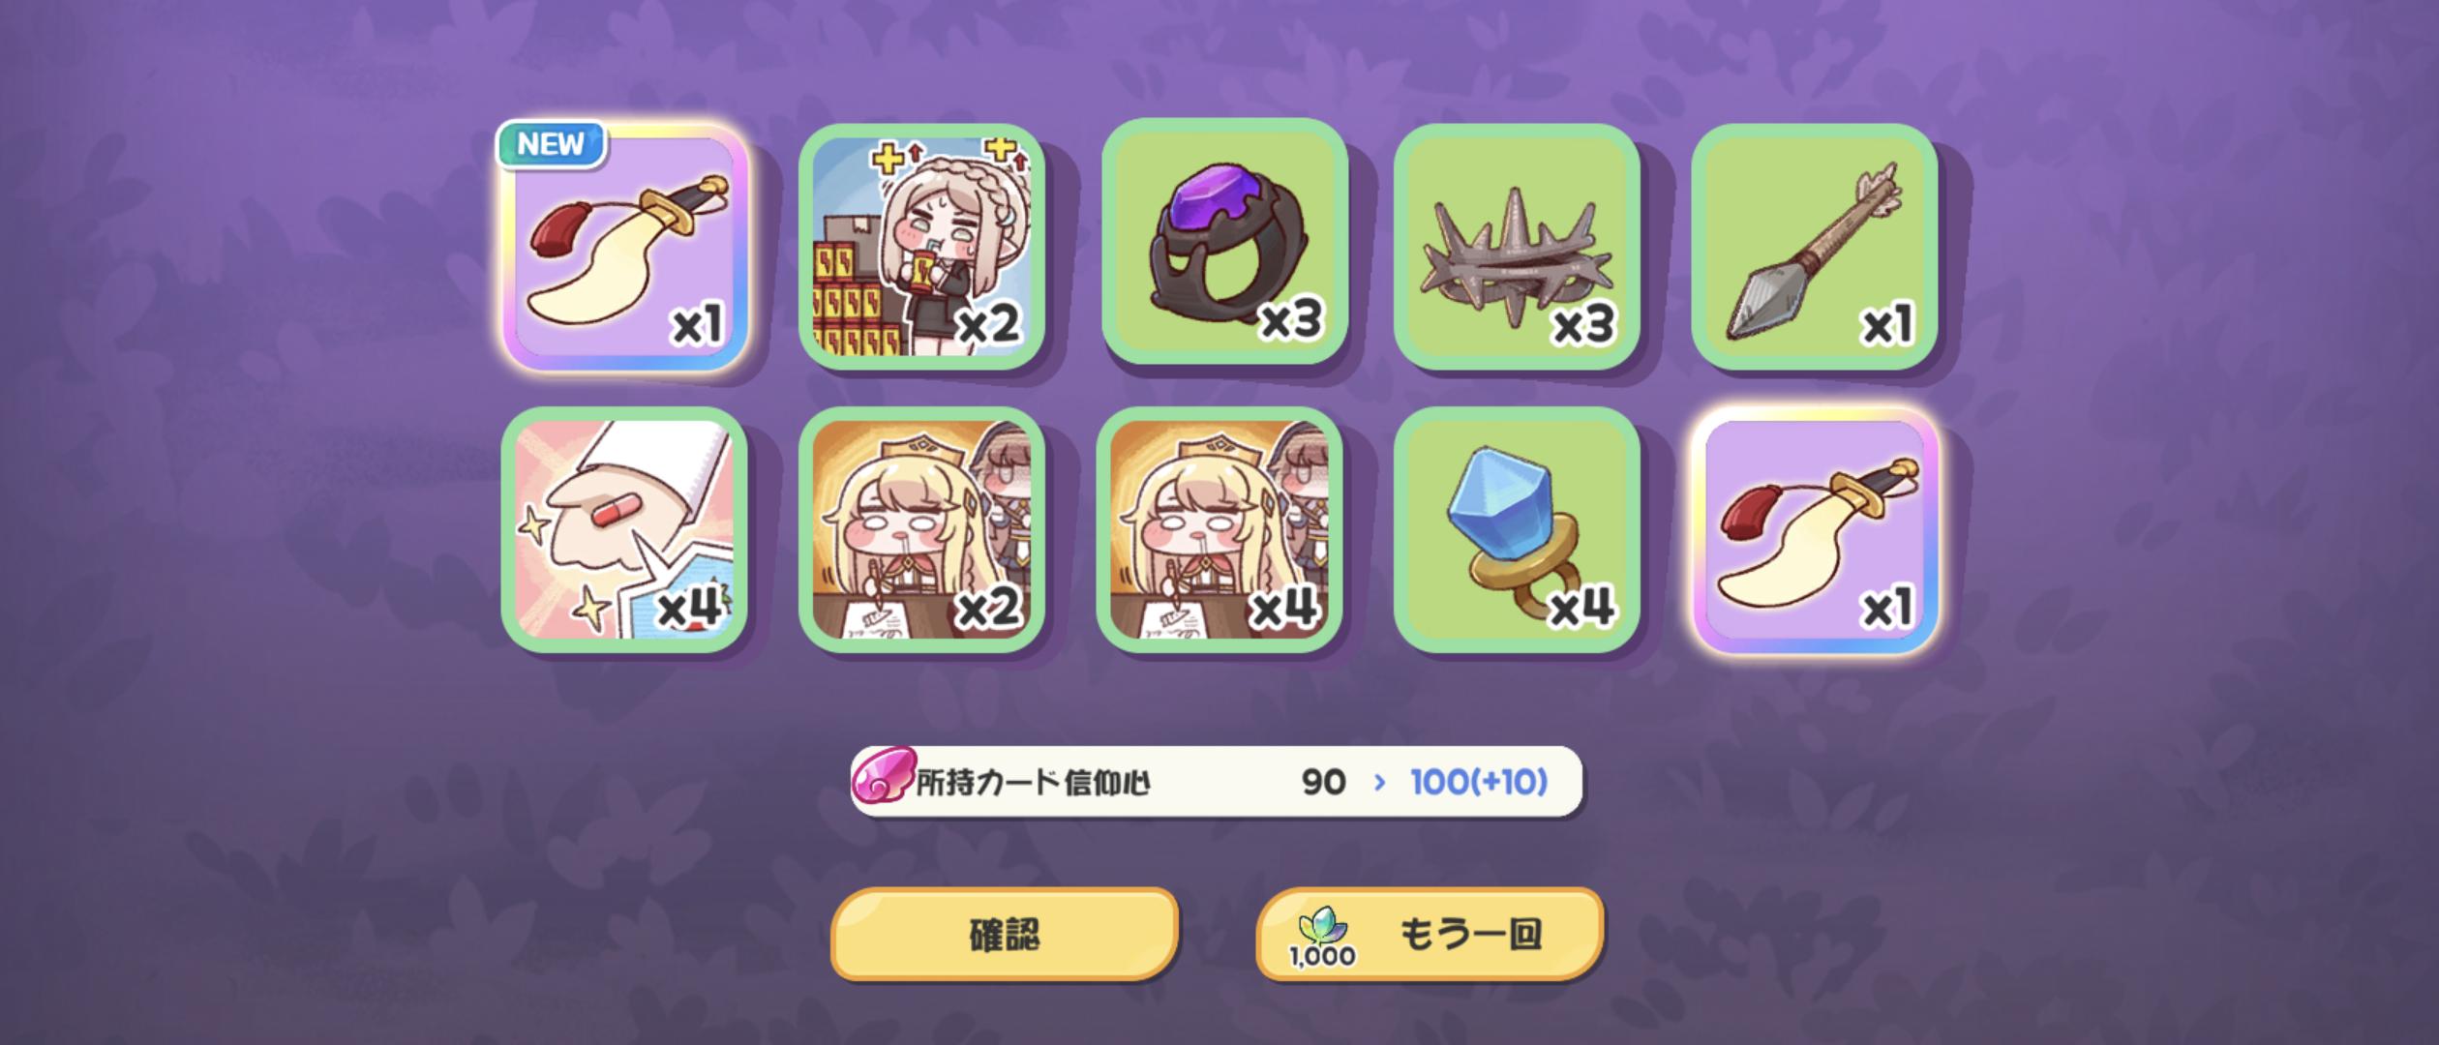Select the stone-tipped arrow item
This screenshot has width=2439, height=1045.
click(x=1814, y=247)
